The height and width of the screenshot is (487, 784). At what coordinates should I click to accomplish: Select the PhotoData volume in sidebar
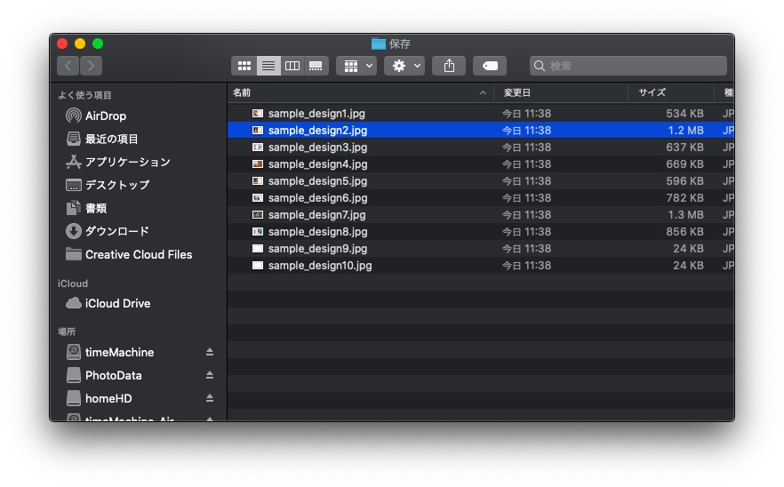coord(114,375)
